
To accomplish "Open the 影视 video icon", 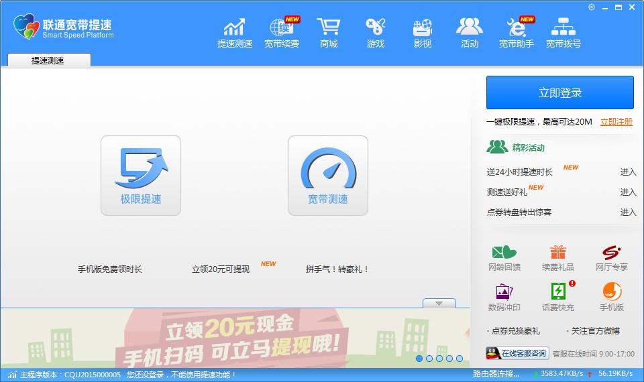I will 422,33.
